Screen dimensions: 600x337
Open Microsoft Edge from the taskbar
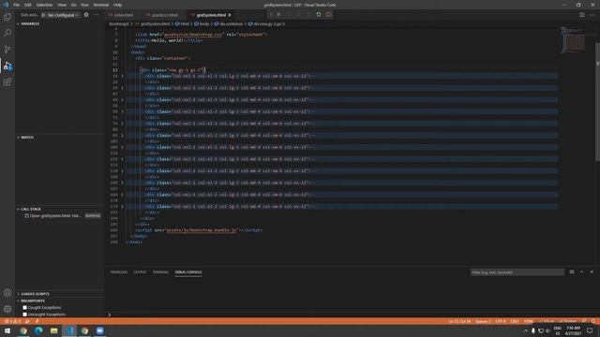(x=38, y=330)
